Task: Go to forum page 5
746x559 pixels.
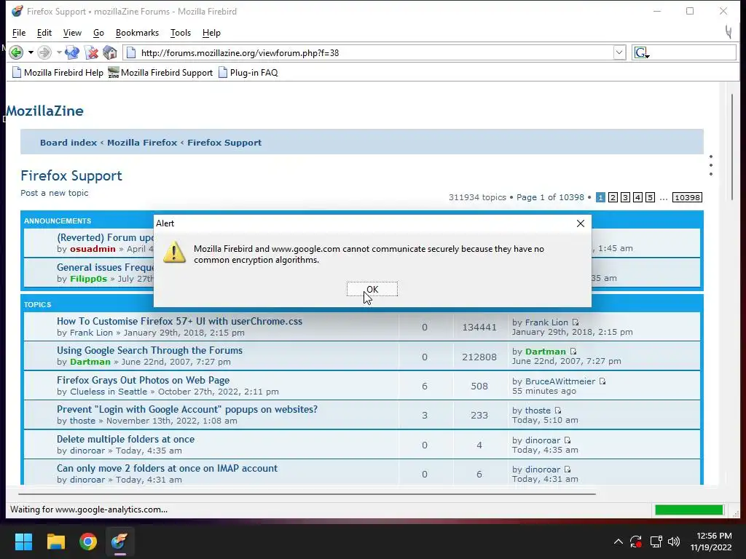Action: tap(650, 197)
